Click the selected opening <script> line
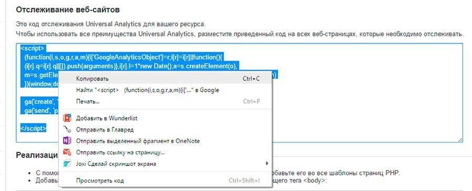This screenshot has width=472, height=191. pos(33,48)
